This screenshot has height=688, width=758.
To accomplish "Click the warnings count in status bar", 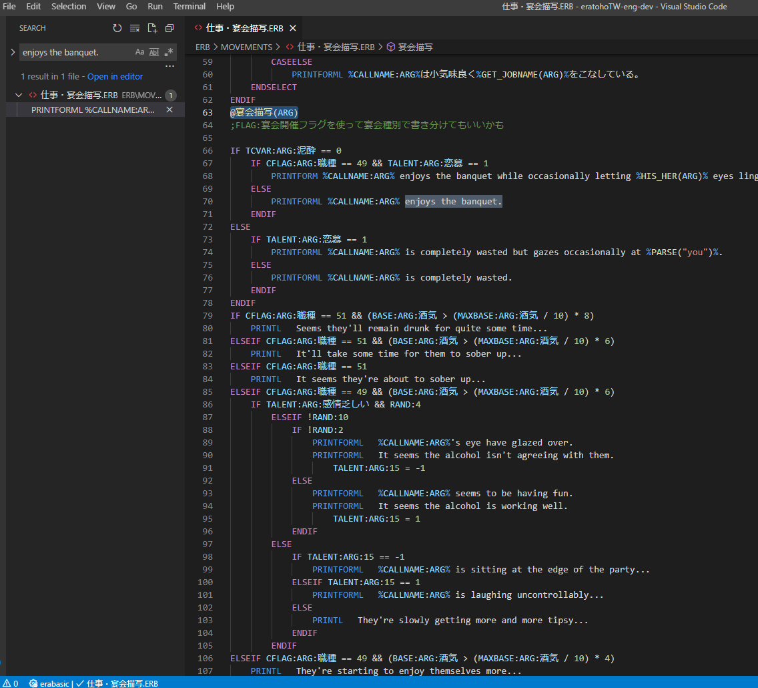I will (11, 683).
